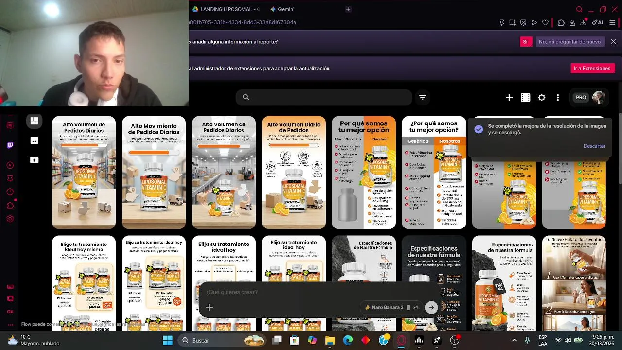Image resolution: width=622 pixels, height=350 pixels.
Task: Open the Opera GX taskbar icon
Action: coord(401,340)
